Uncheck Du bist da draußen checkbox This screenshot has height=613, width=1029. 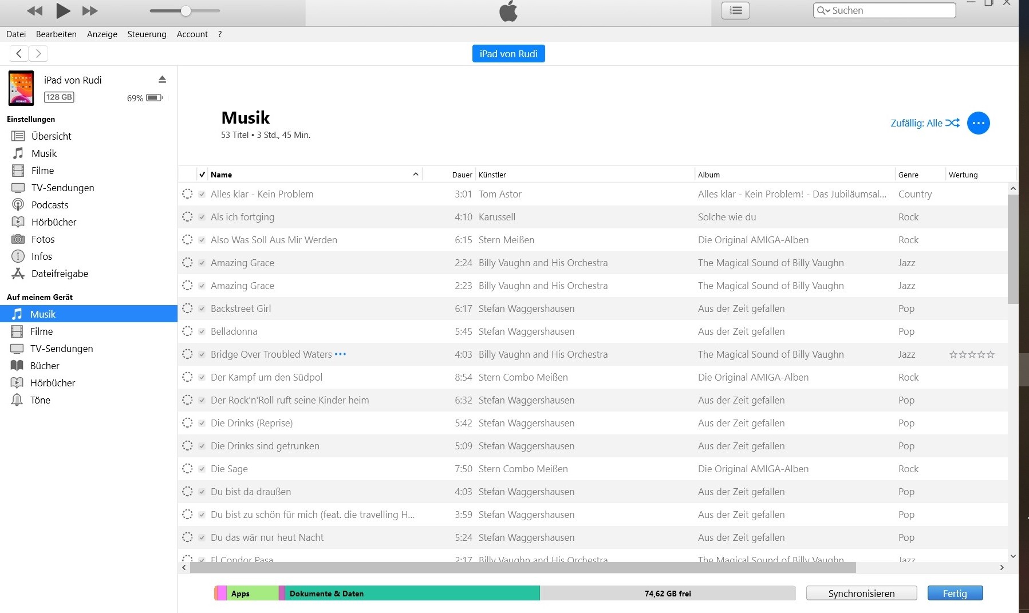tap(202, 492)
